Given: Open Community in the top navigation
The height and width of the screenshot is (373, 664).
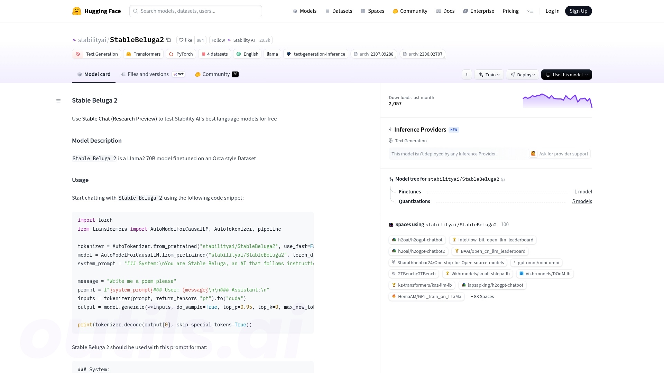Looking at the screenshot, I should pos(410,11).
